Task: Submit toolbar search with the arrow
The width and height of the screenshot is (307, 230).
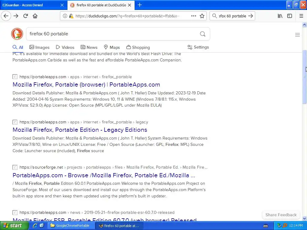Action: pyautogui.click(x=251, y=16)
